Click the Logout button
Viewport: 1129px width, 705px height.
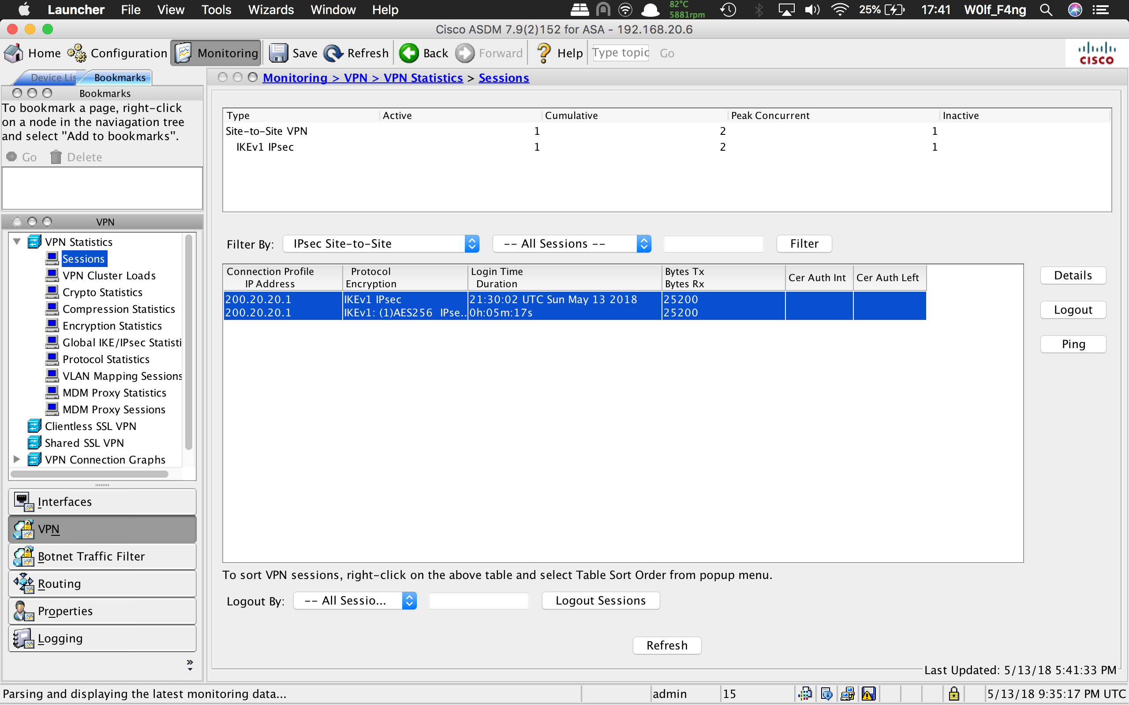[1073, 310]
